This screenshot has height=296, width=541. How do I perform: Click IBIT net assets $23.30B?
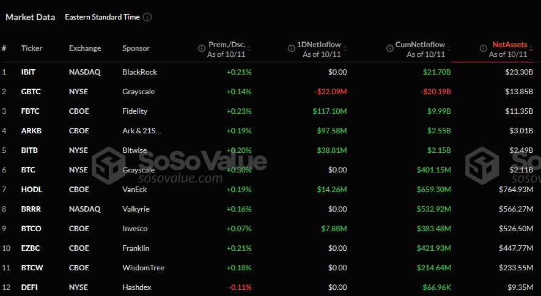tap(519, 72)
